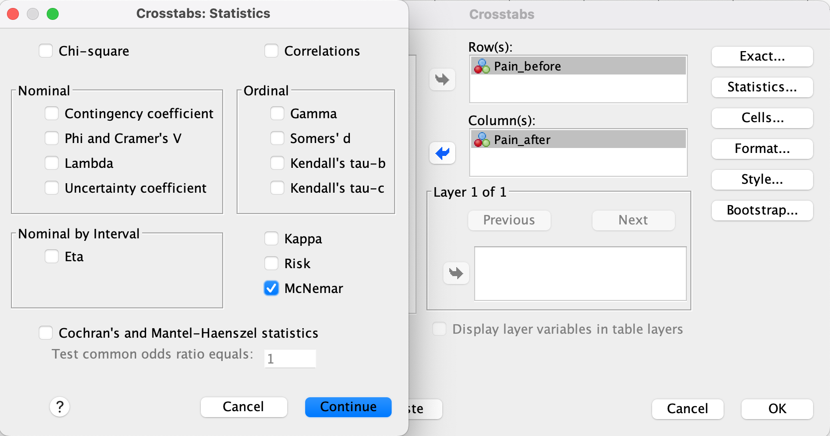830x436 pixels.
Task: Enable Cochran's and Mantel-Haenszel statistics
Action: click(46, 333)
